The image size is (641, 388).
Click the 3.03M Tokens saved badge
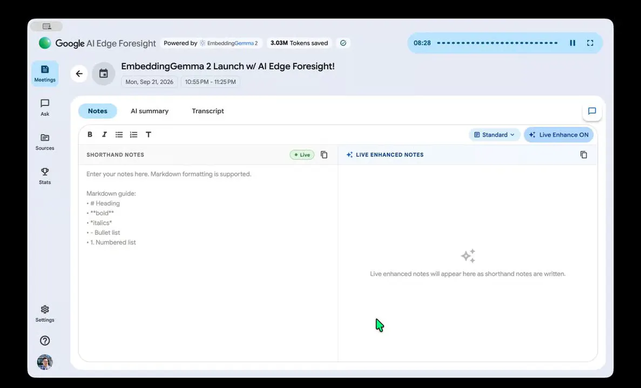point(299,43)
